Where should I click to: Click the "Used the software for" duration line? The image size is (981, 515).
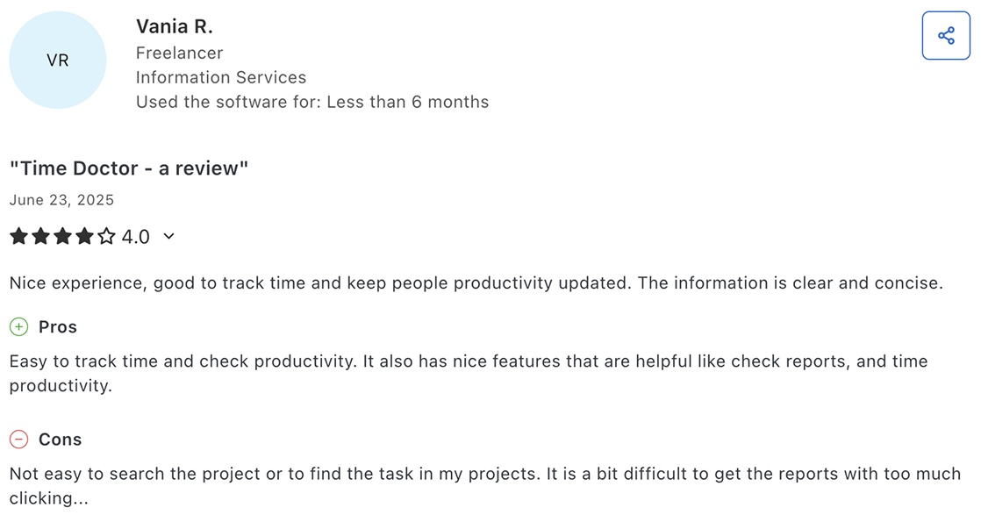[312, 102]
